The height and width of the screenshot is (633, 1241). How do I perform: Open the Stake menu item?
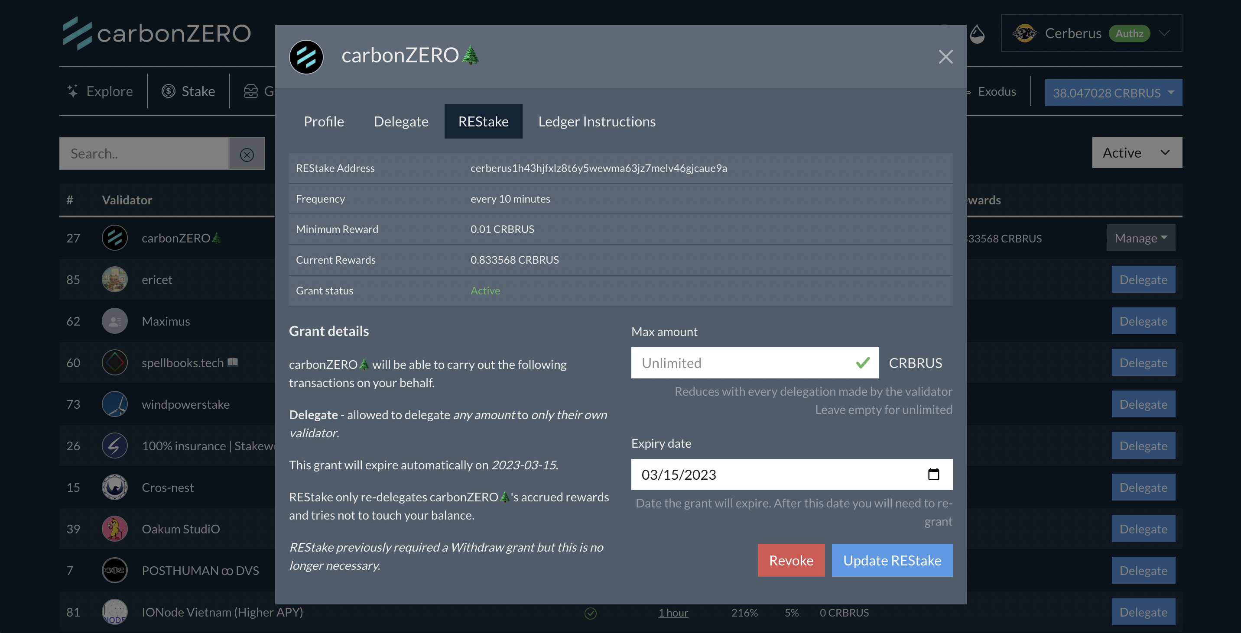click(x=188, y=91)
